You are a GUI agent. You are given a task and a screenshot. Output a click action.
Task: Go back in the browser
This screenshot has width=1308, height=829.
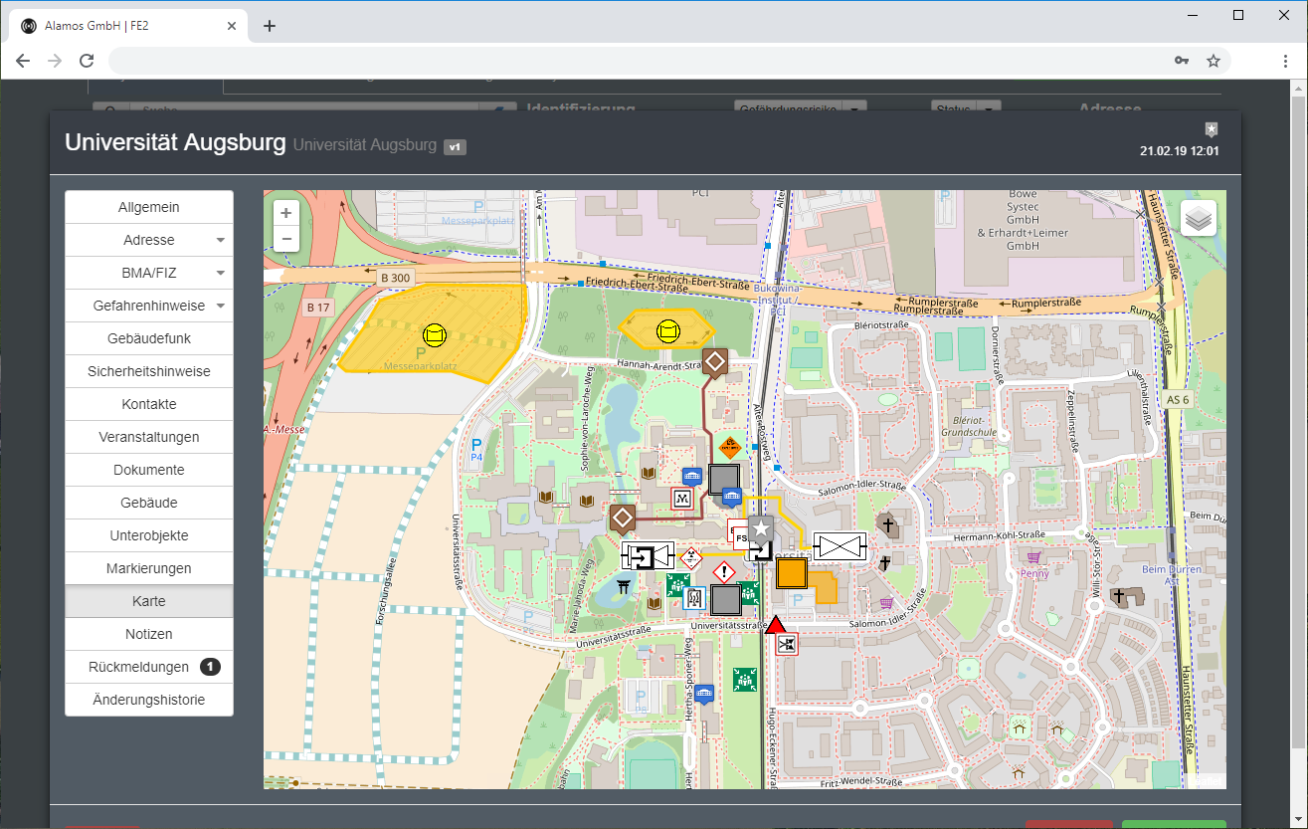click(23, 61)
